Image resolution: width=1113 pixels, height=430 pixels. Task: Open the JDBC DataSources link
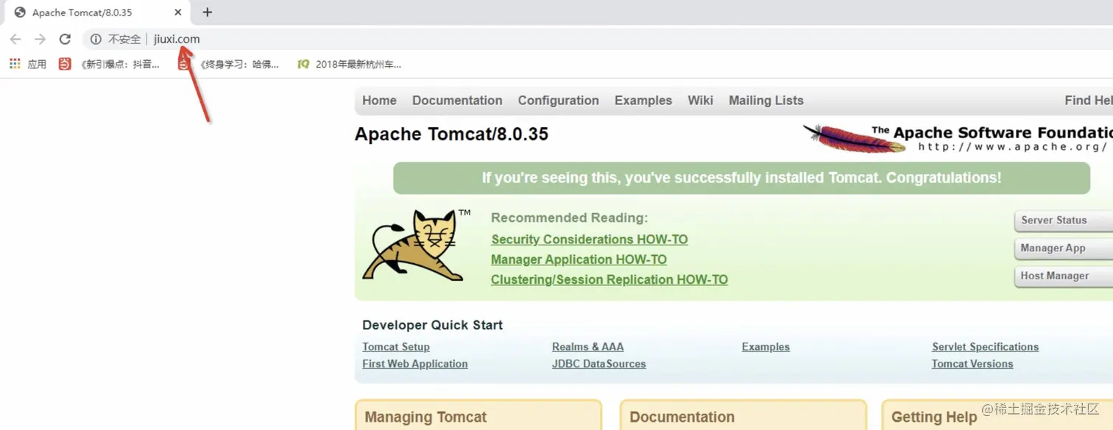click(x=598, y=364)
